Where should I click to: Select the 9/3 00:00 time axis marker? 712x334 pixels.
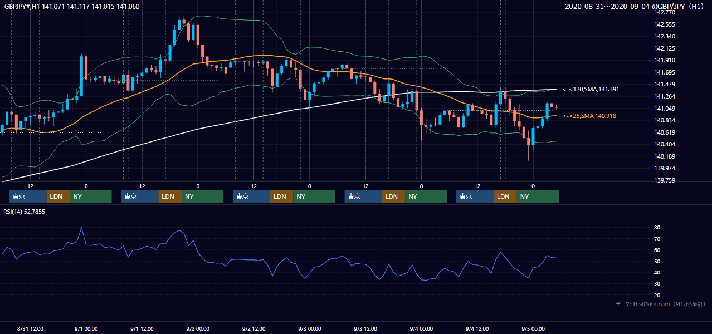tap(309, 329)
